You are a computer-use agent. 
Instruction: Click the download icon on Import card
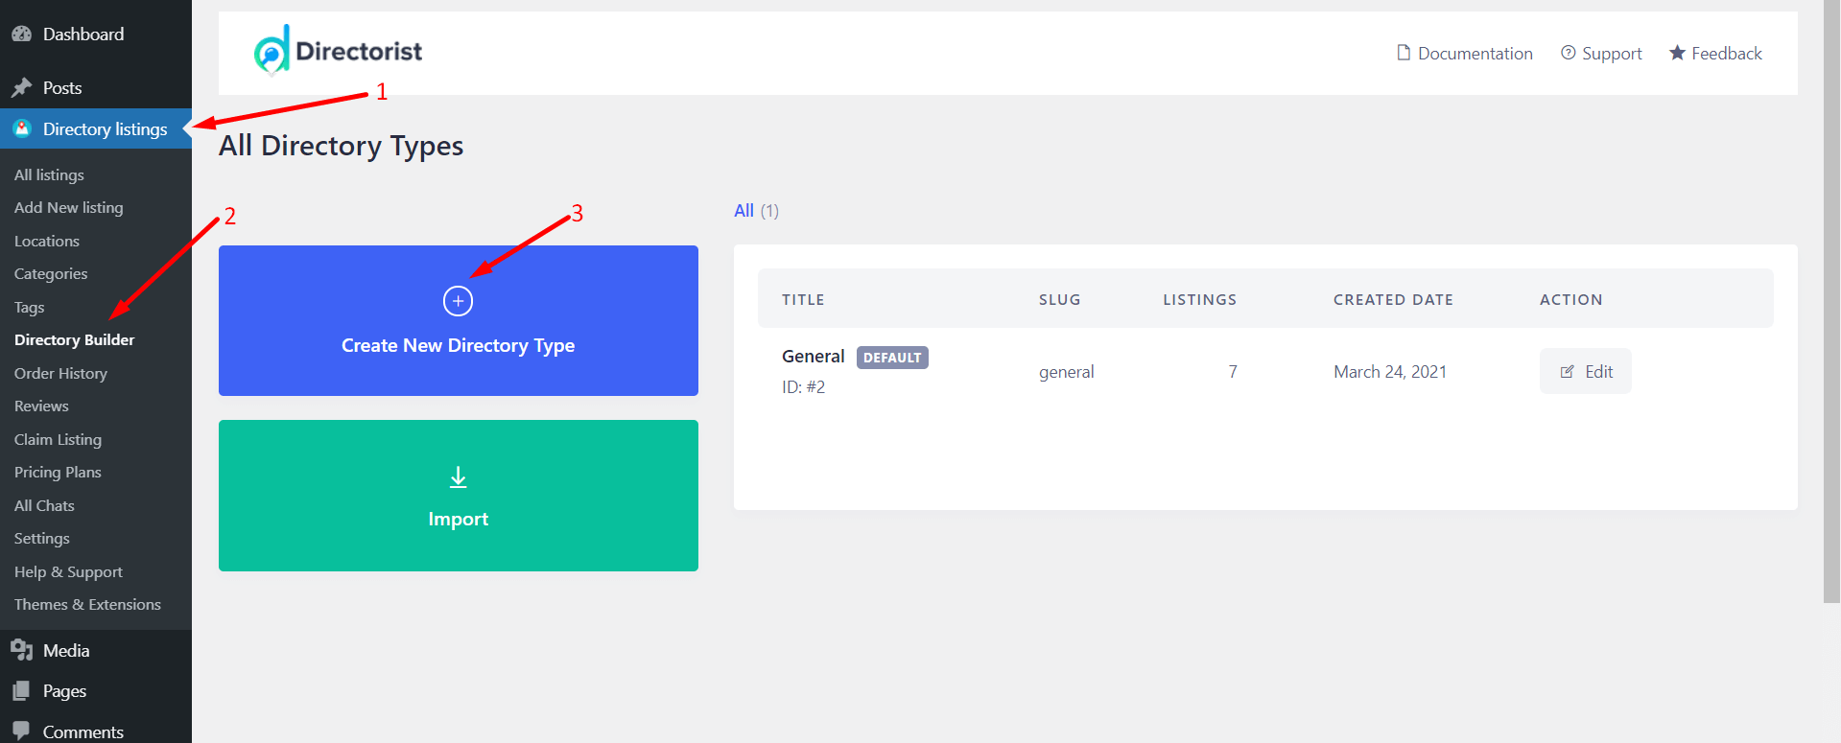[x=458, y=476]
